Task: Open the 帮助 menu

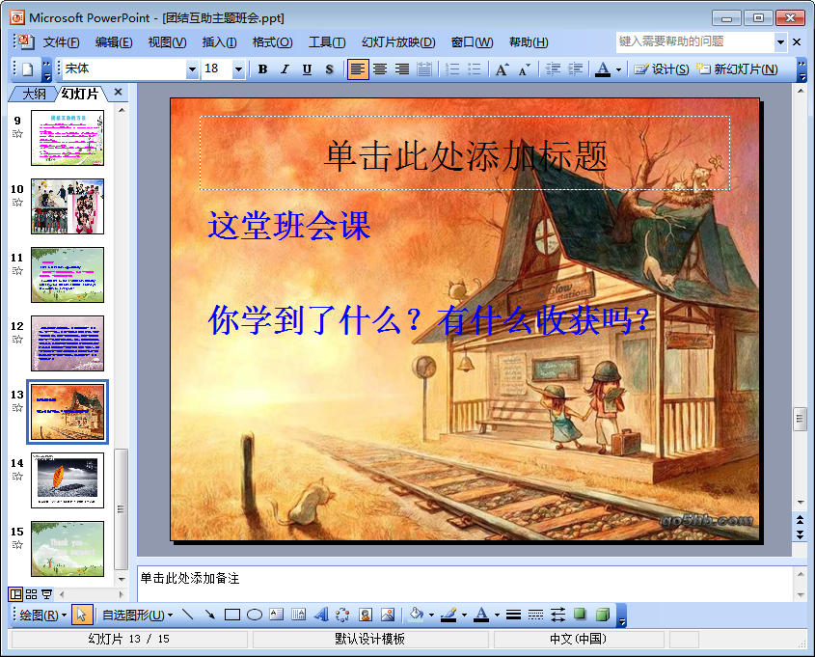Action: click(x=529, y=42)
